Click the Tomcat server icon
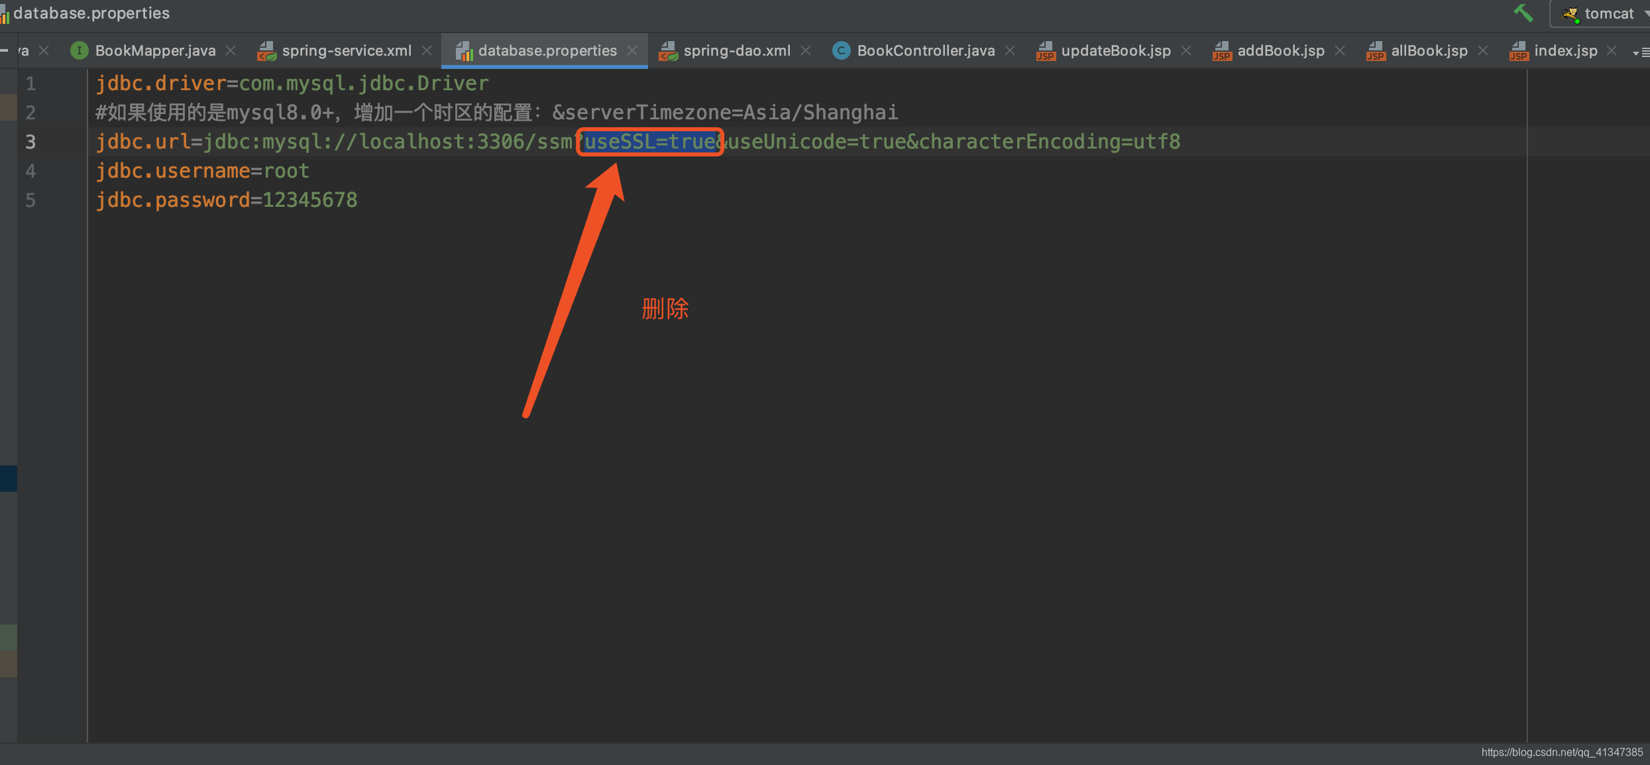 point(1570,14)
